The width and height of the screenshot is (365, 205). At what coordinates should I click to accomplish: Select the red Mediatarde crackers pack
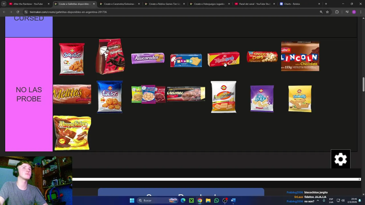224,59
